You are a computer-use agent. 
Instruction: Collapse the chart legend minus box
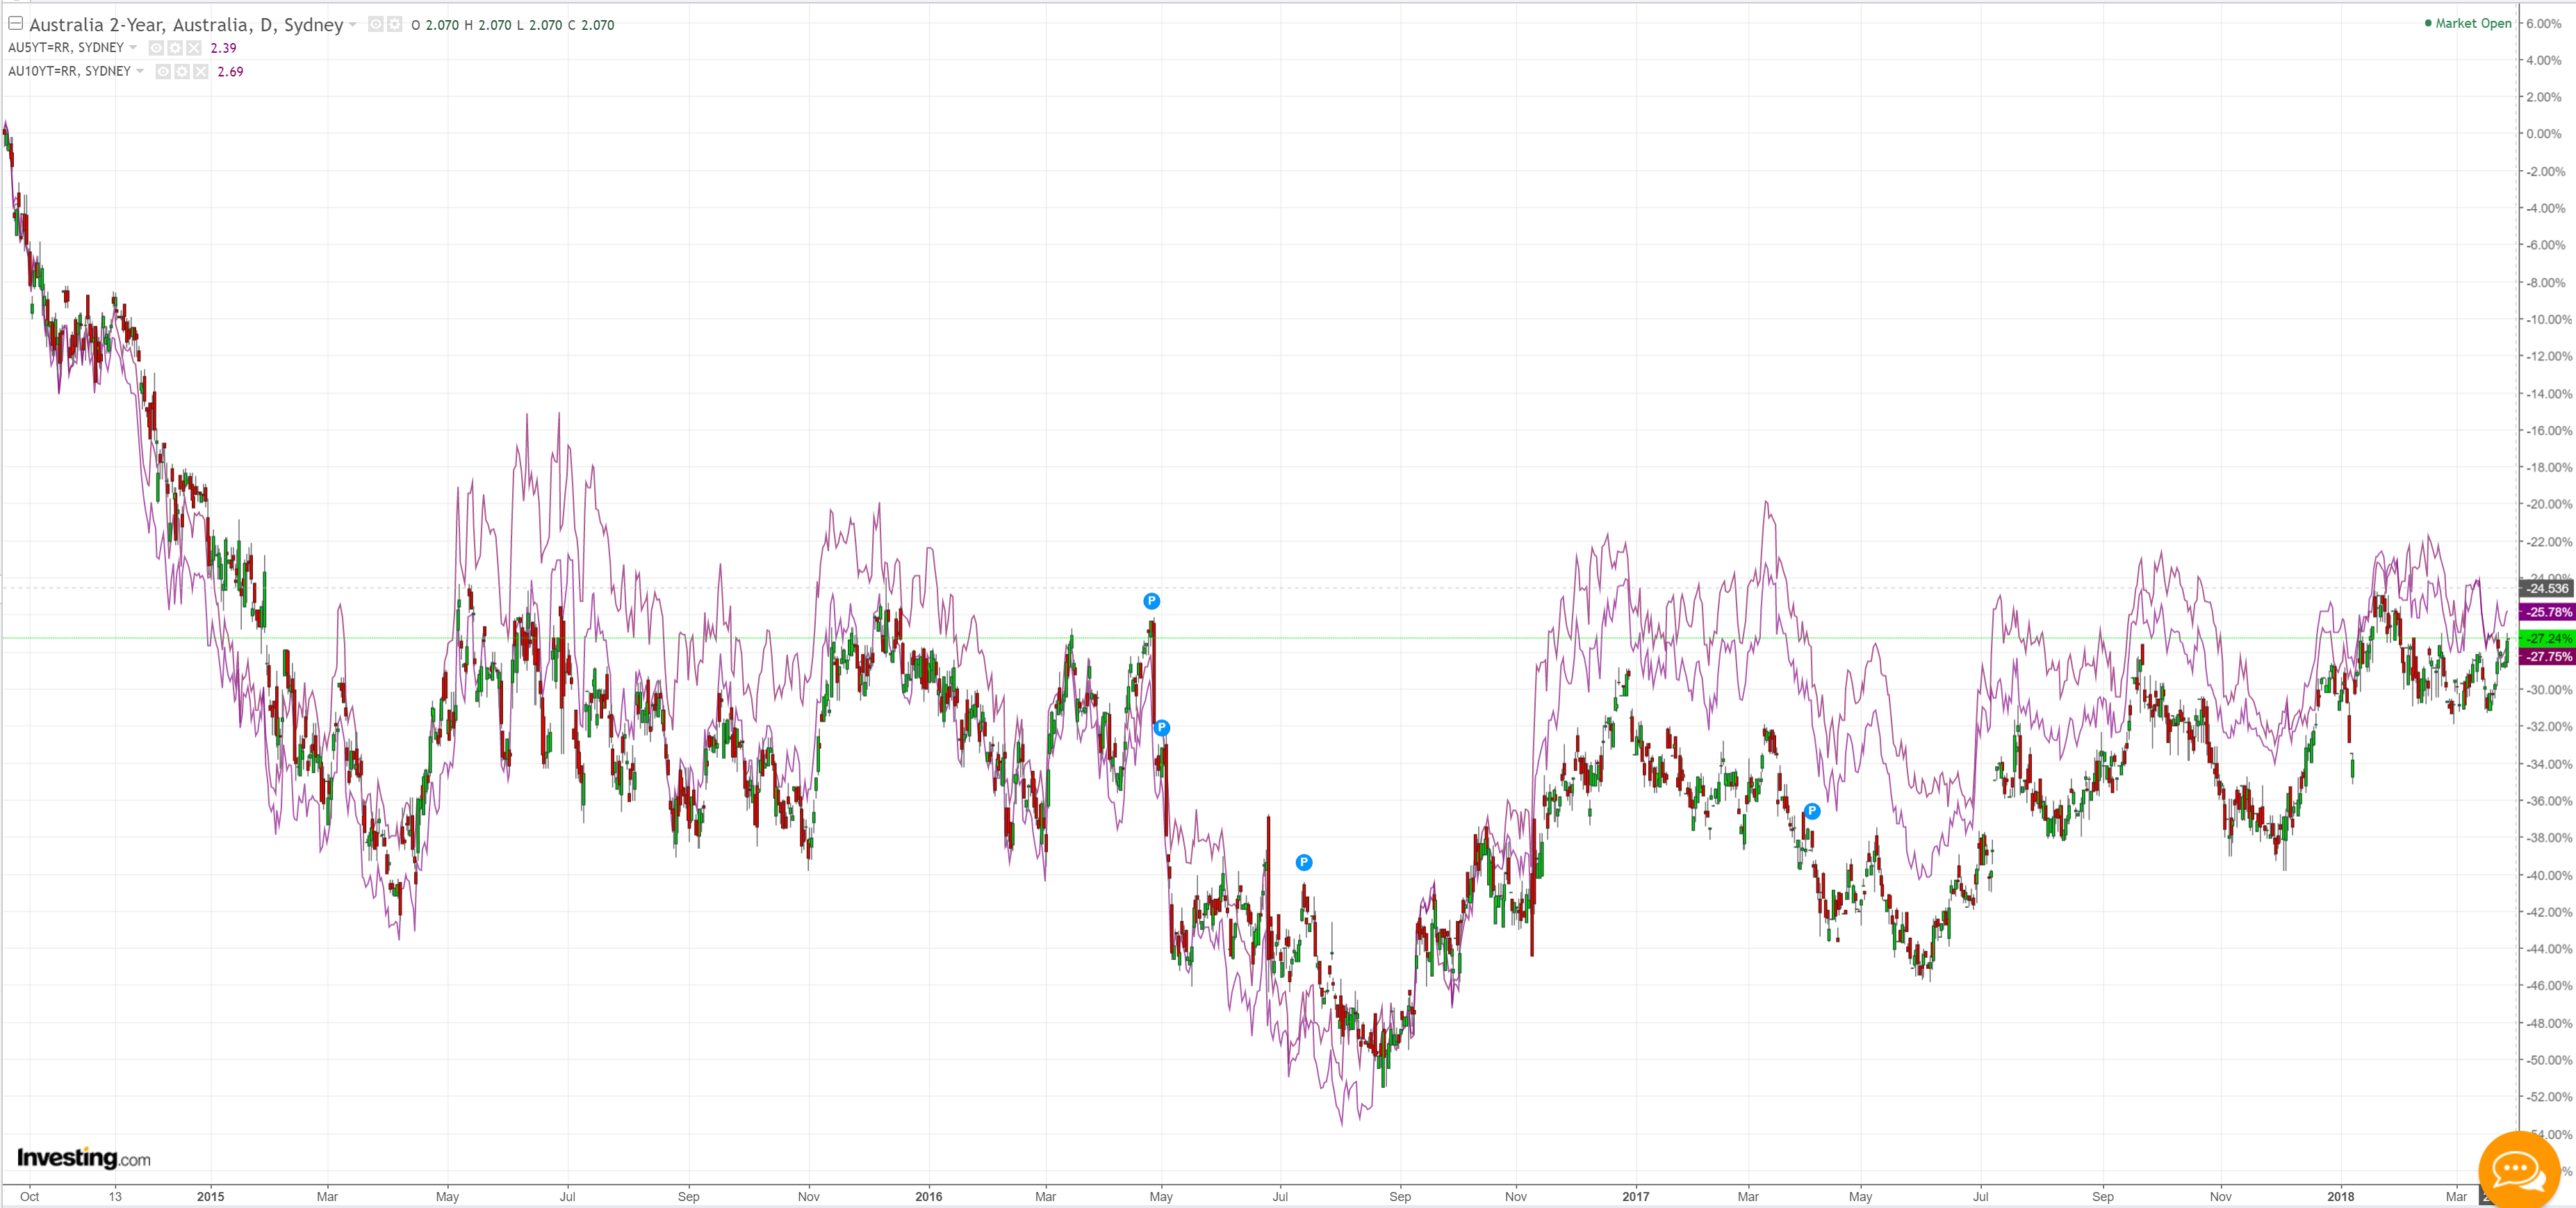[x=16, y=23]
